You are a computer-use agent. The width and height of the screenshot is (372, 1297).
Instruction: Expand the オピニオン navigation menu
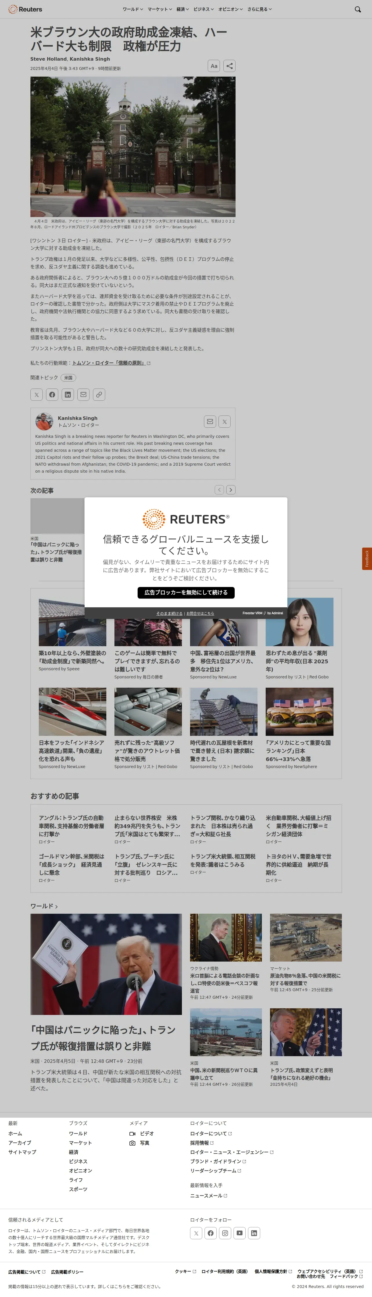[x=230, y=9]
